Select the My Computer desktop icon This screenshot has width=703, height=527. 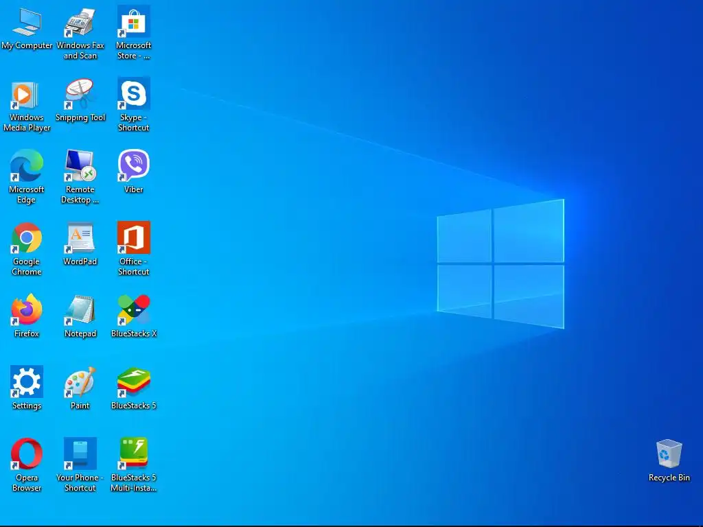click(27, 22)
